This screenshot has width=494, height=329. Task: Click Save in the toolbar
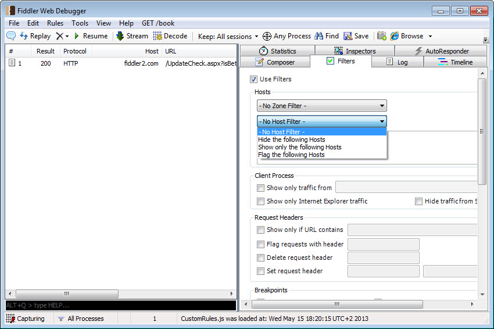(356, 36)
